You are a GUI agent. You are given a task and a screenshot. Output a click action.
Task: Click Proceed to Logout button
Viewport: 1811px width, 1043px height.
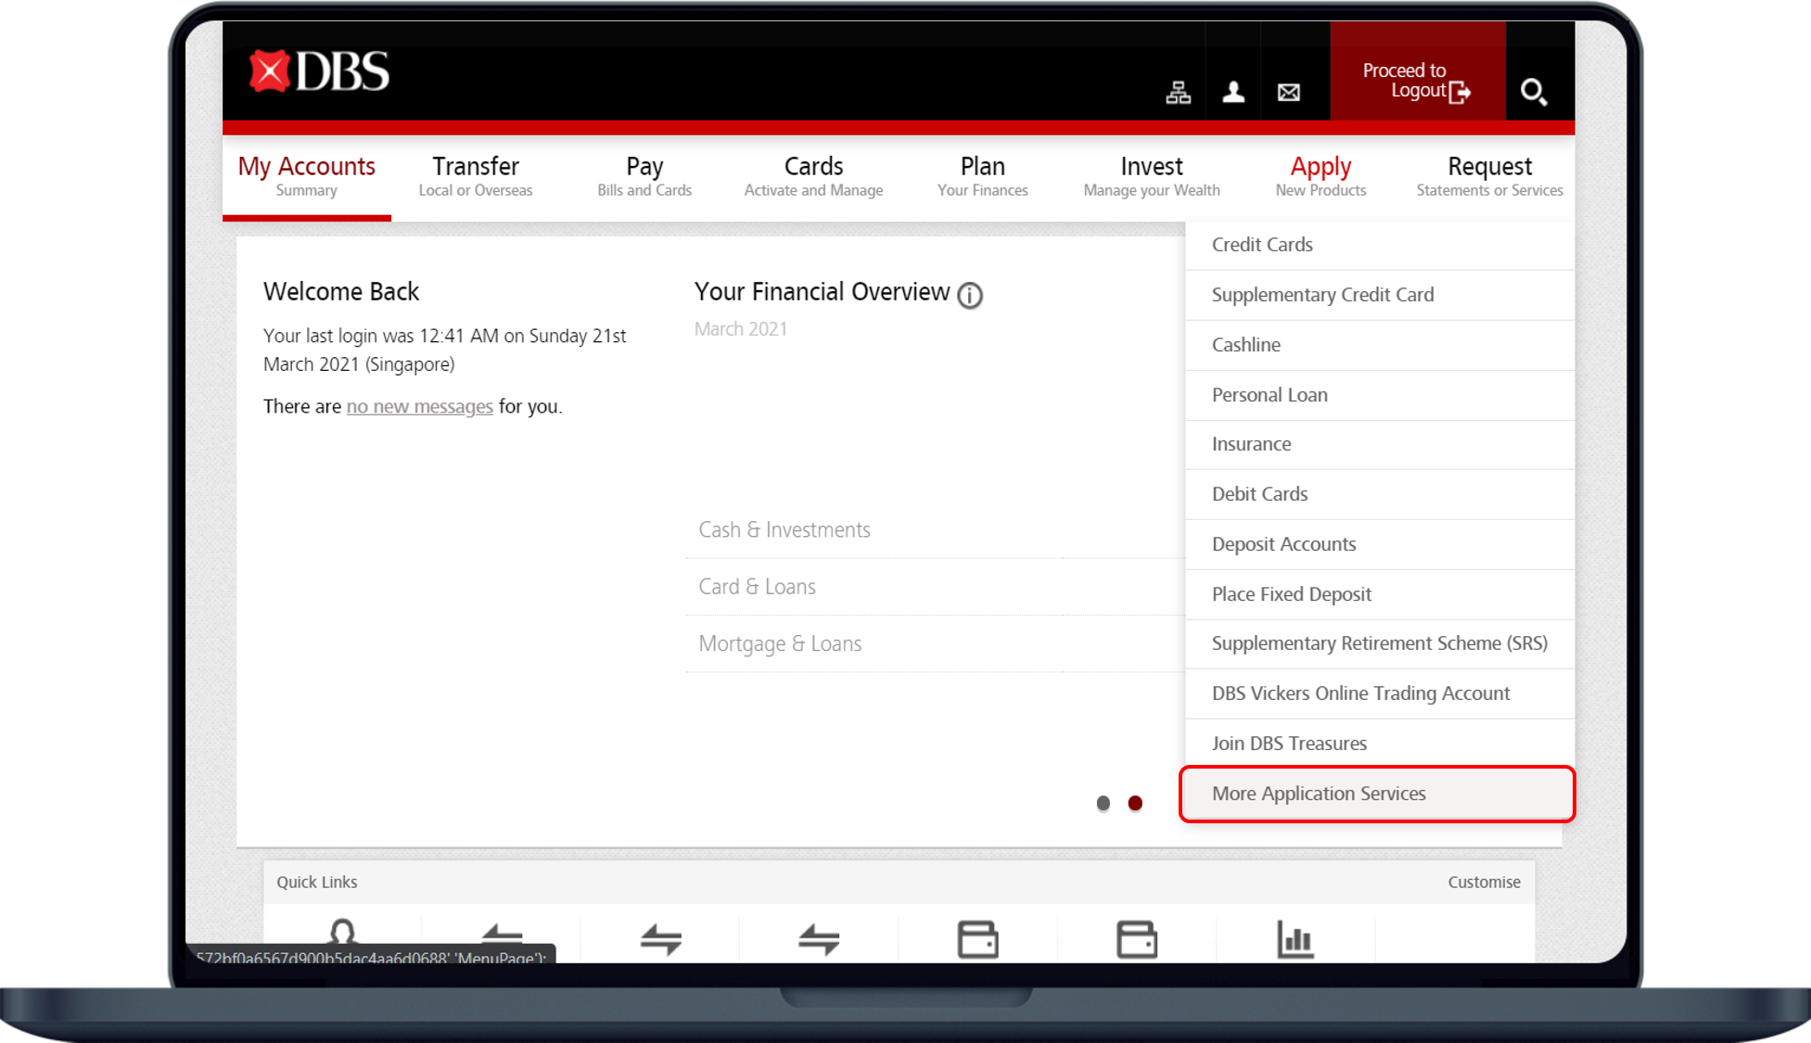coord(1417,81)
